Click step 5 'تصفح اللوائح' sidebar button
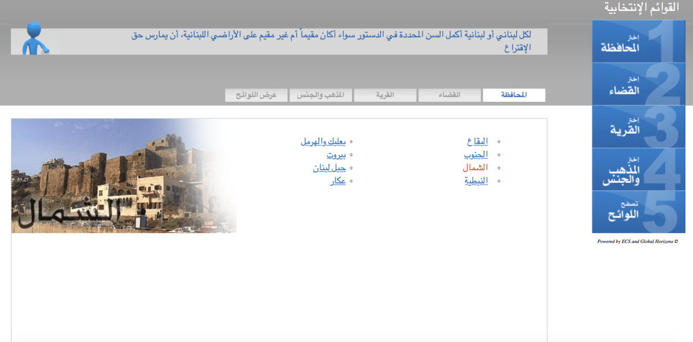The width and height of the screenshot is (693, 342). (x=638, y=212)
